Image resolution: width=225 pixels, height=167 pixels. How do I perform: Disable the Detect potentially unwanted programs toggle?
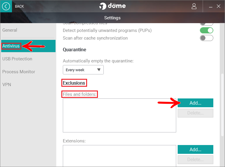(207, 30)
